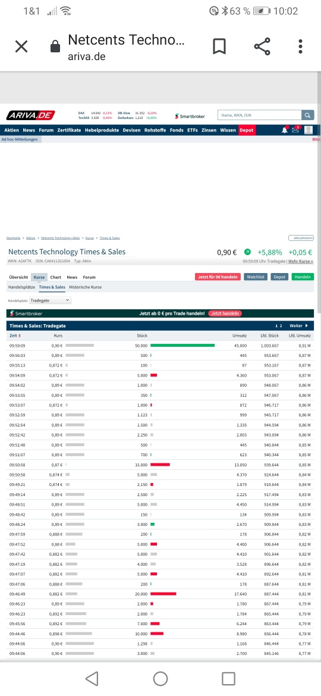Click Aktien breadcrumb link
The image size is (321, 696).
pos(30,238)
